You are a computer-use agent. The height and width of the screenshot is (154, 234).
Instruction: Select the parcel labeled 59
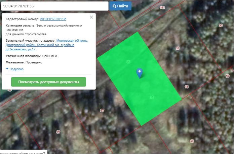(x=228, y=76)
